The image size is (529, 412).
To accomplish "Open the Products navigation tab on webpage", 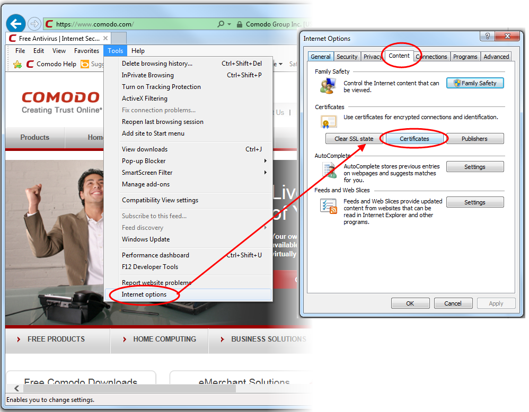I will [x=35, y=138].
